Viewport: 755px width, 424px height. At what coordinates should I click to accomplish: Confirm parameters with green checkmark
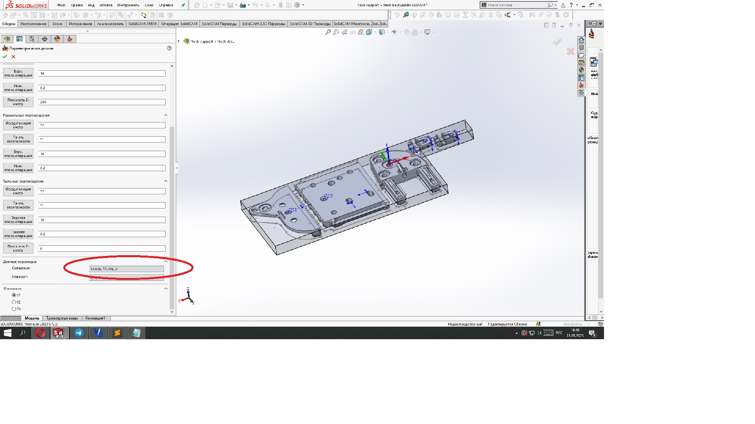click(5, 57)
